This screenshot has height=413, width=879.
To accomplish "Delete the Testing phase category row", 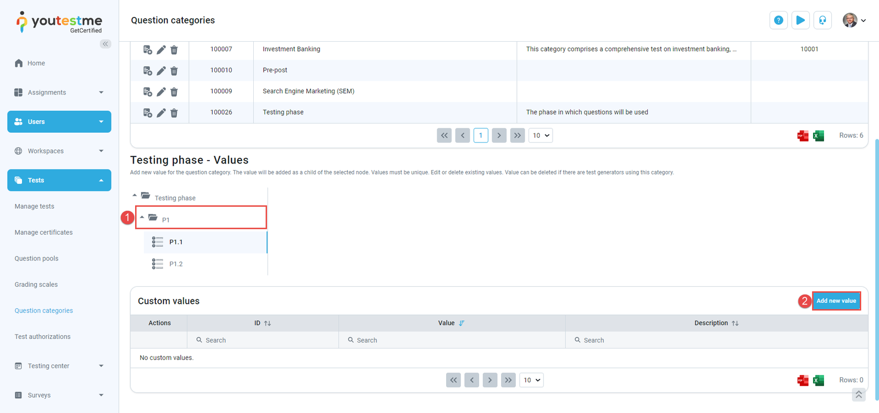I will pyautogui.click(x=174, y=113).
